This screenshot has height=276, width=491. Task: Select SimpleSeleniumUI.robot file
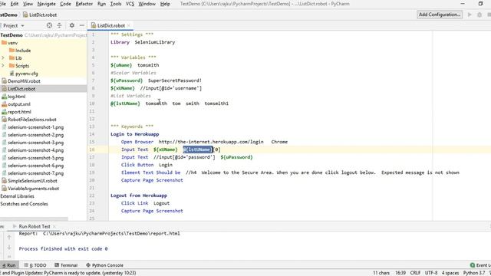click(x=29, y=181)
